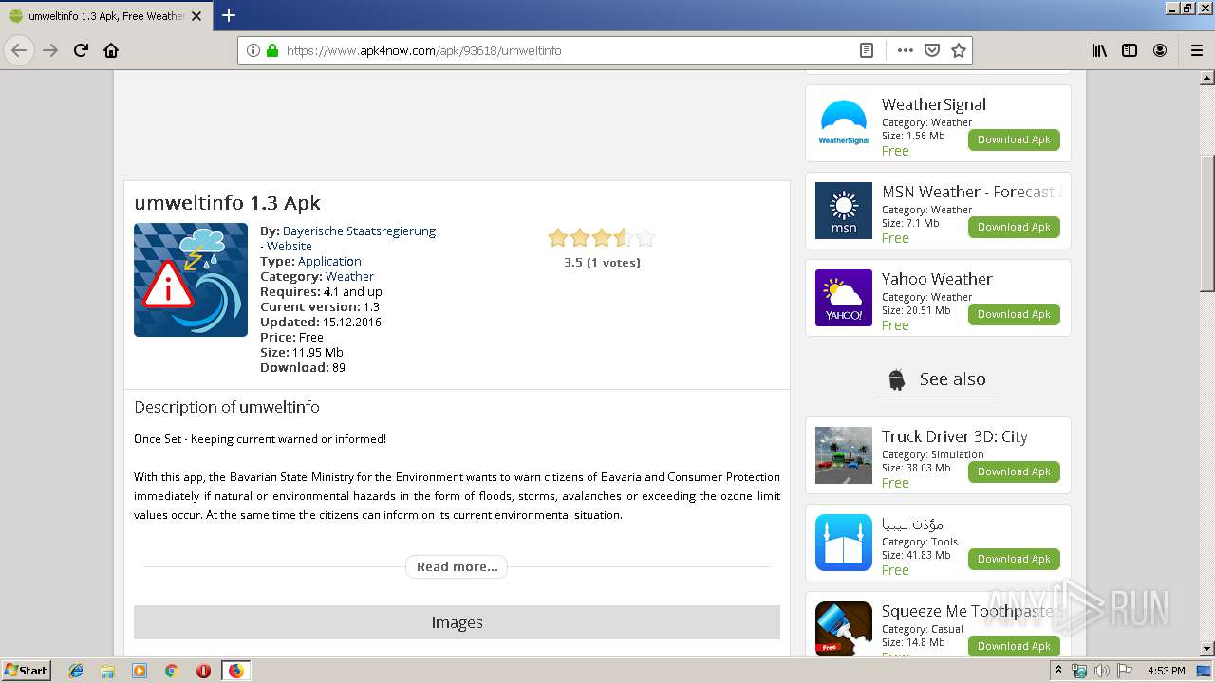Show site information icon in address bar
The height and width of the screenshot is (683, 1215).
pos(253,50)
